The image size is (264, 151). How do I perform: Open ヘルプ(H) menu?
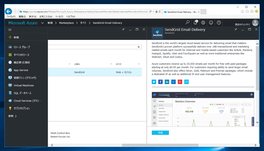pos(71,17)
